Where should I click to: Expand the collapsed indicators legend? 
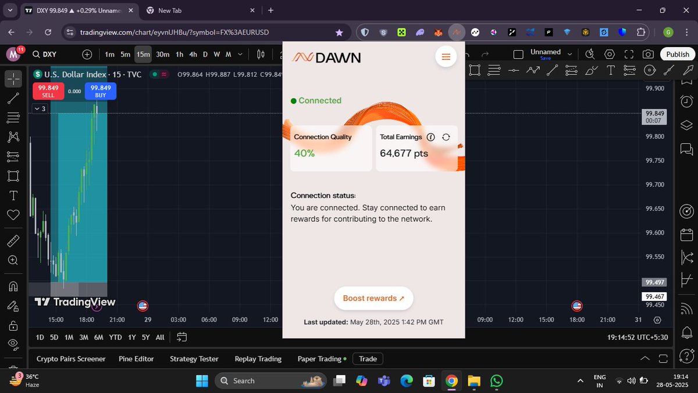click(x=40, y=108)
